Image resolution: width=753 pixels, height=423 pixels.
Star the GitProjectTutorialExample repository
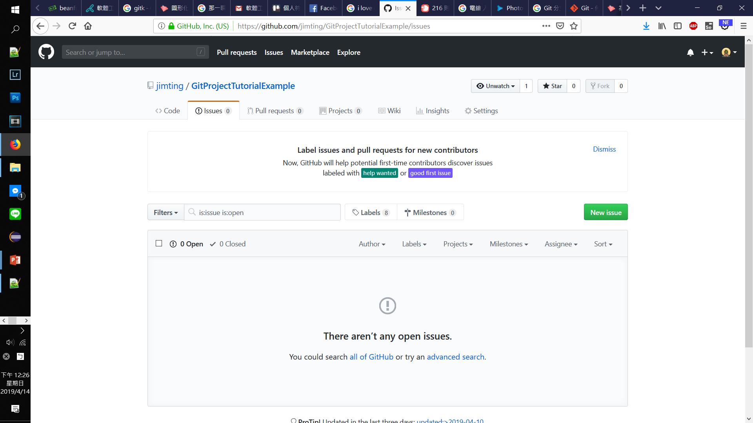[552, 86]
